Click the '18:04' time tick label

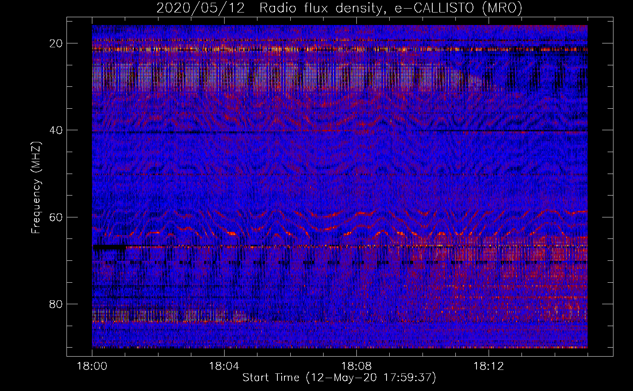click(x=224, y=366)
